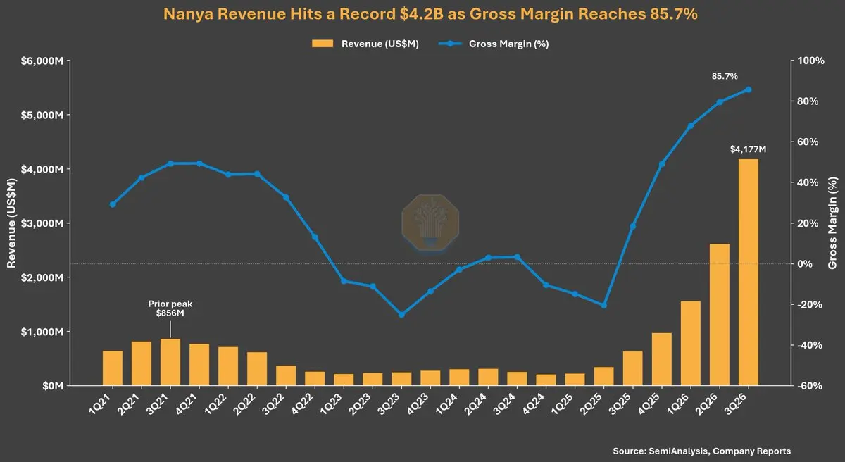Click the blue Gross Margin legend marker
This screenshot has width=845, height=462.
point(449,44)
